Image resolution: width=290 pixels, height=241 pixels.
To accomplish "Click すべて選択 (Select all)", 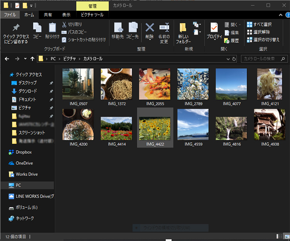I will pos(263,24).
